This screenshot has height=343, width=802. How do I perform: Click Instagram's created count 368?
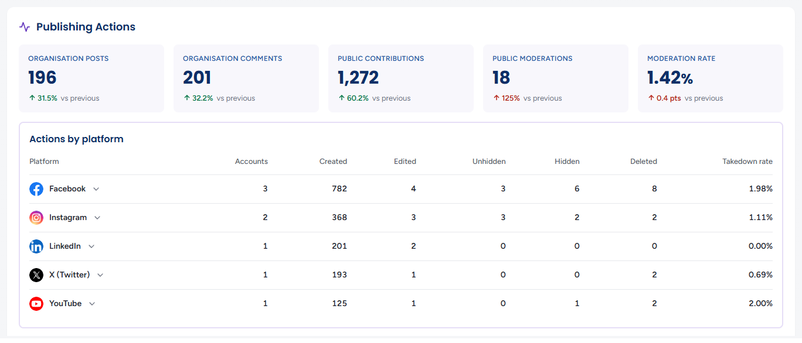point(339,218)
